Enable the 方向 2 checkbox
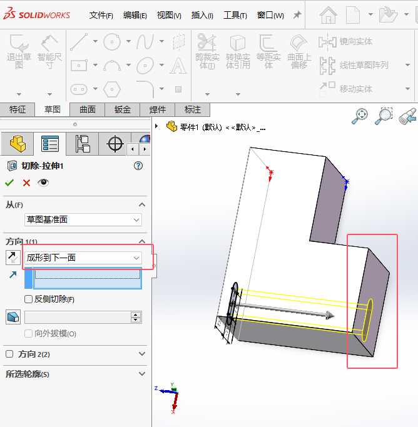This screenshot has width=418, height=427. coord(9,354)
